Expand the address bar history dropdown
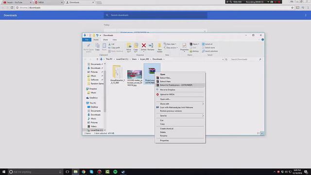311x175 pixels. click(x=223, y=59)
